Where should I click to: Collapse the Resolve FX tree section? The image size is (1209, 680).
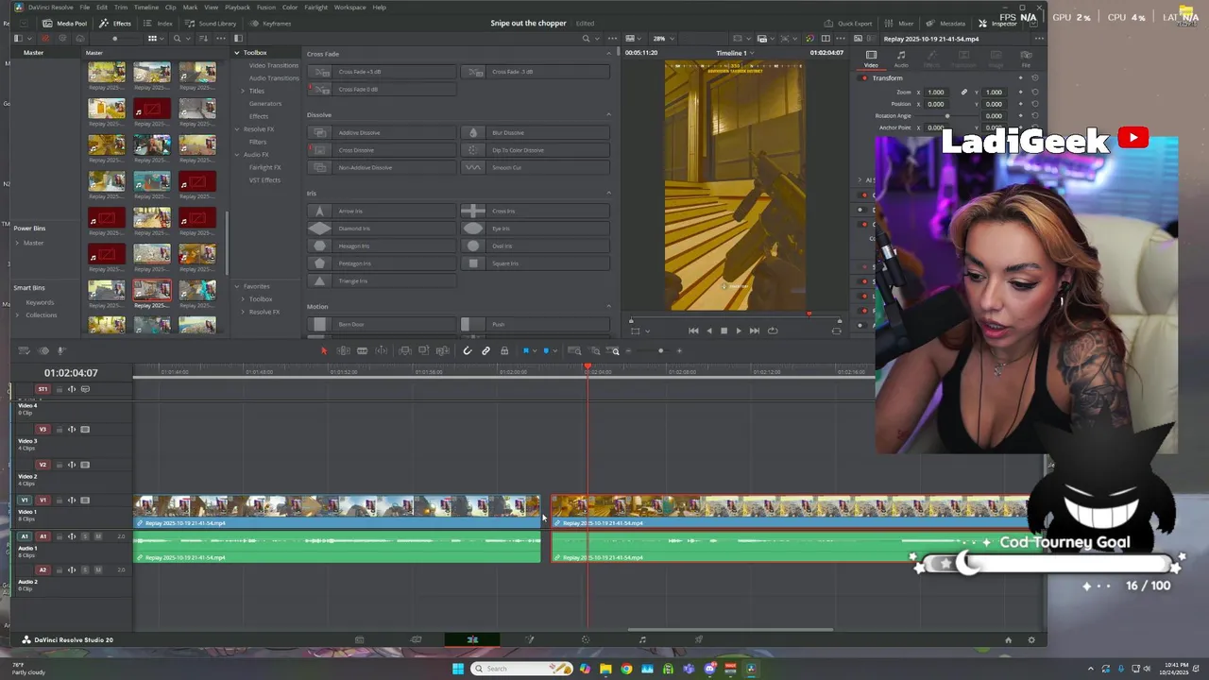[x=237, y=129]
